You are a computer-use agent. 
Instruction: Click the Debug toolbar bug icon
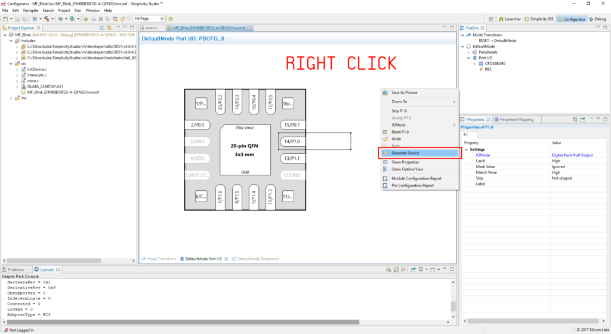coord(59,19)
